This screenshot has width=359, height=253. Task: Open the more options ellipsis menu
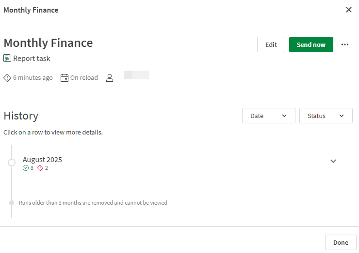pyautogui.click(x=345, y=45)
